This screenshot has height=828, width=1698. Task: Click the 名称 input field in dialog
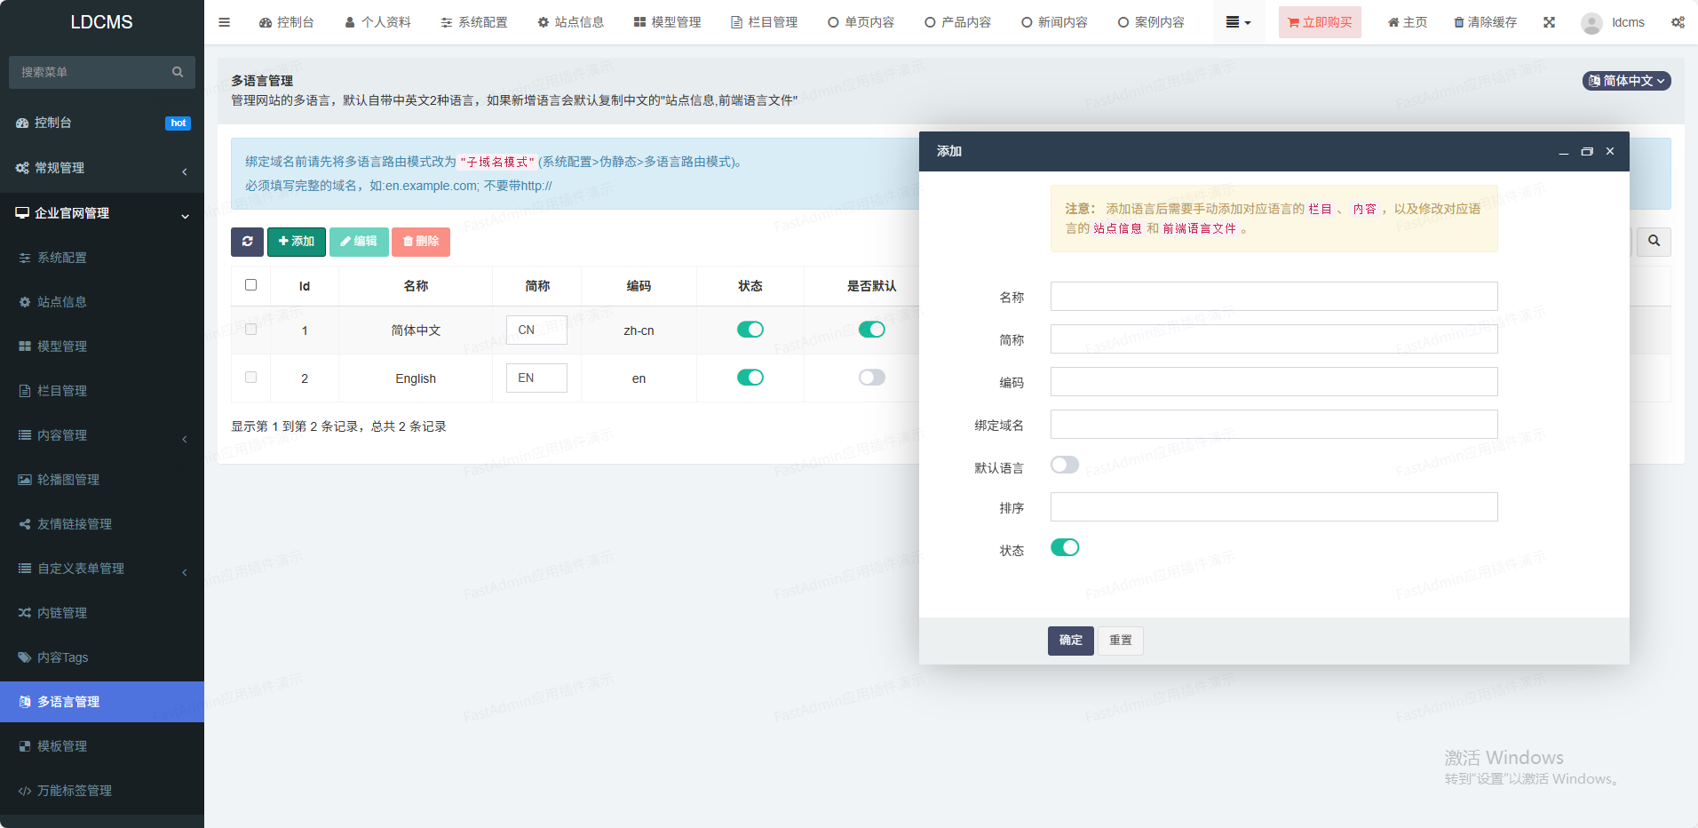tap(1273, 297)
